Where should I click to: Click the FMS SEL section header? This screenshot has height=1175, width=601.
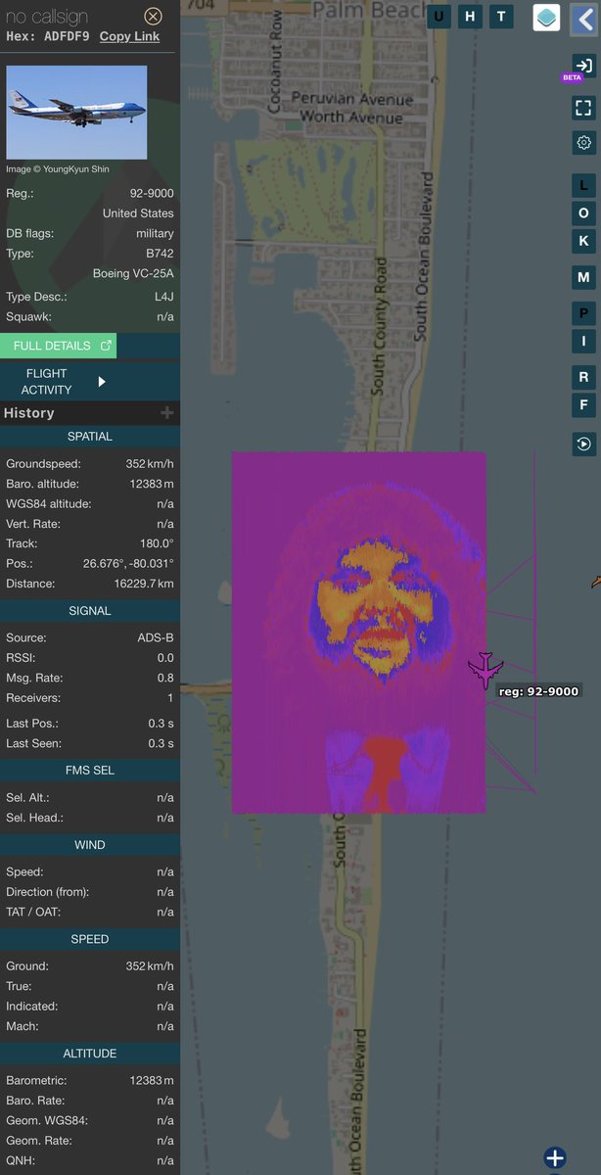90,770
